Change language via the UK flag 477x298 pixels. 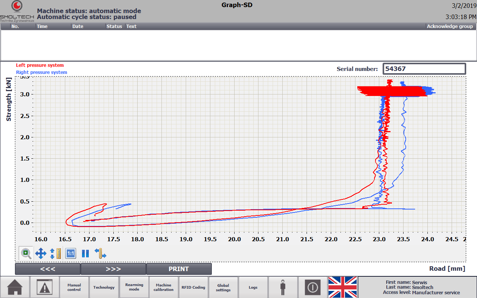point(342,287)
